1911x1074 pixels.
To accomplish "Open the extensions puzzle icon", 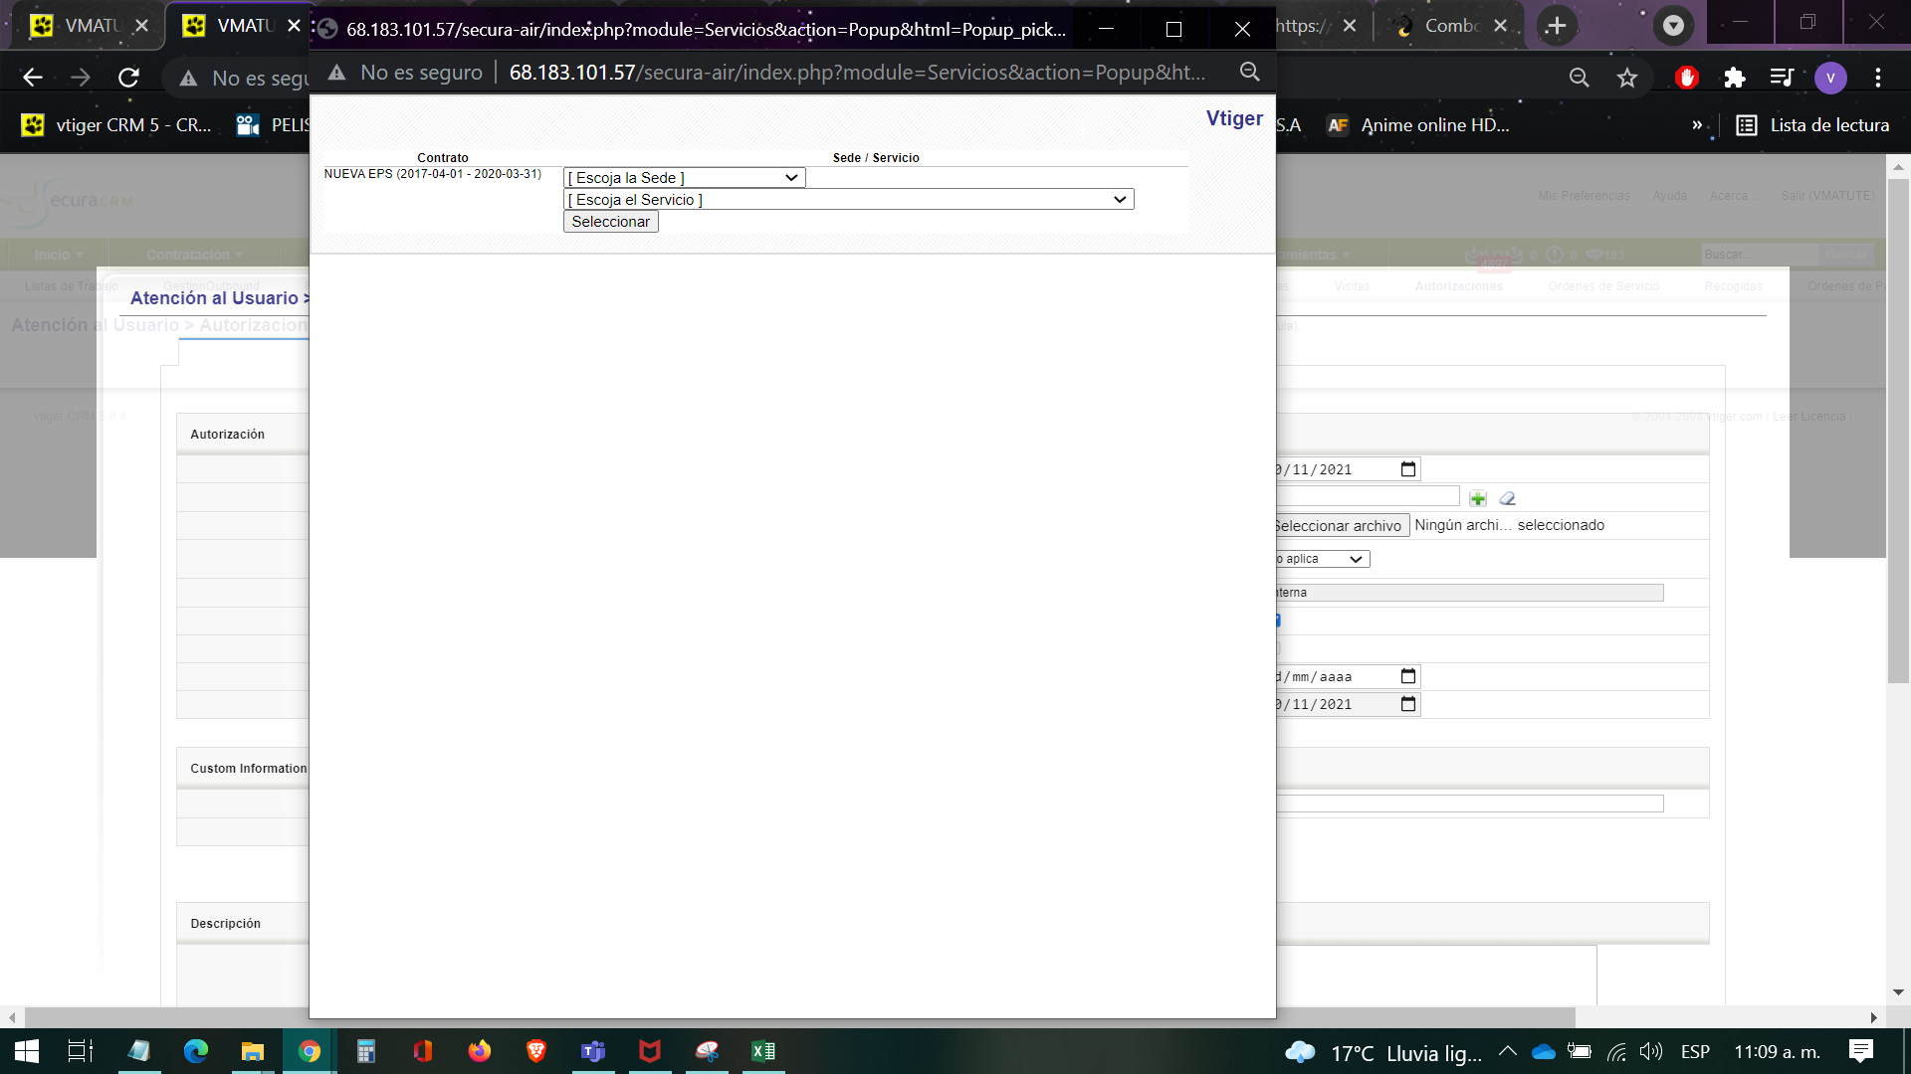I will click(x=1734, y=78).
